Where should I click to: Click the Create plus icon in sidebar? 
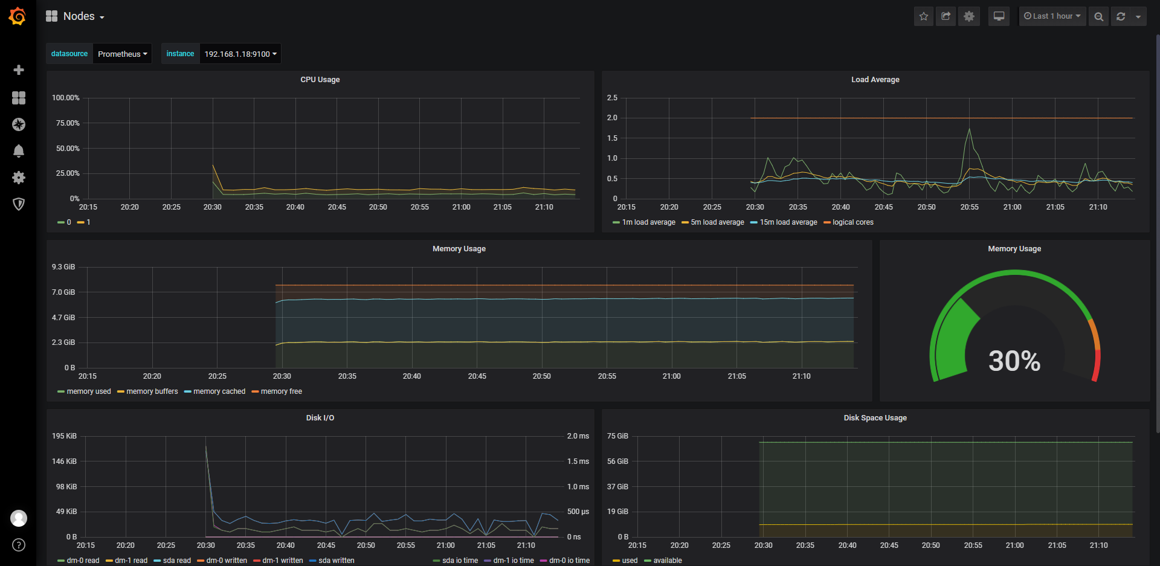pos(19,70)
